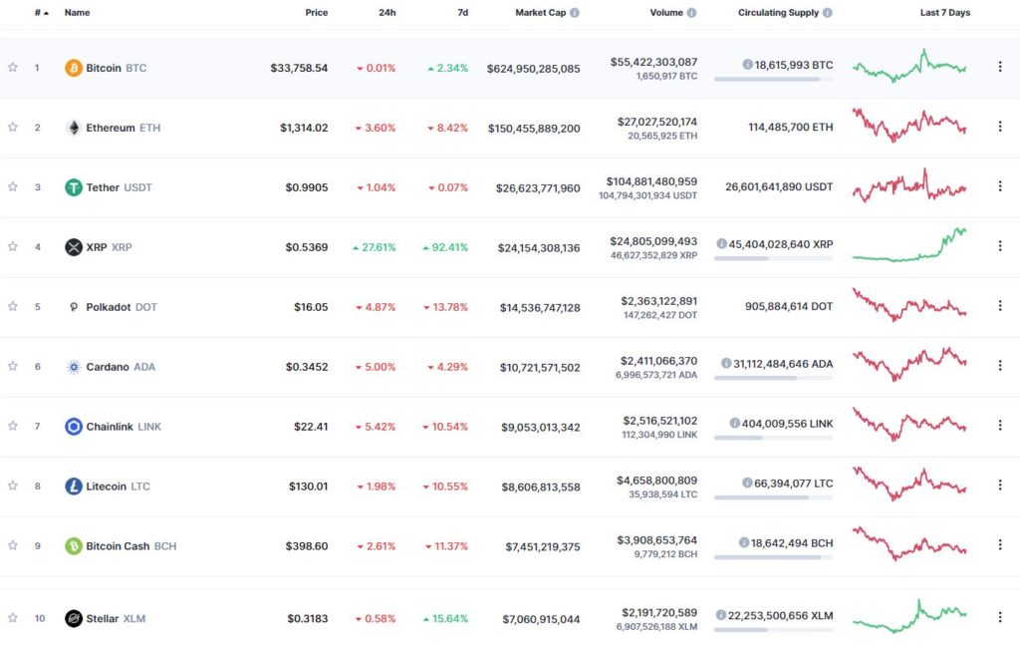Viewport: 1020px width, 647px height.
Task: Open XRP's Last 7 Days sparkline chart
Action: [909, 244]
